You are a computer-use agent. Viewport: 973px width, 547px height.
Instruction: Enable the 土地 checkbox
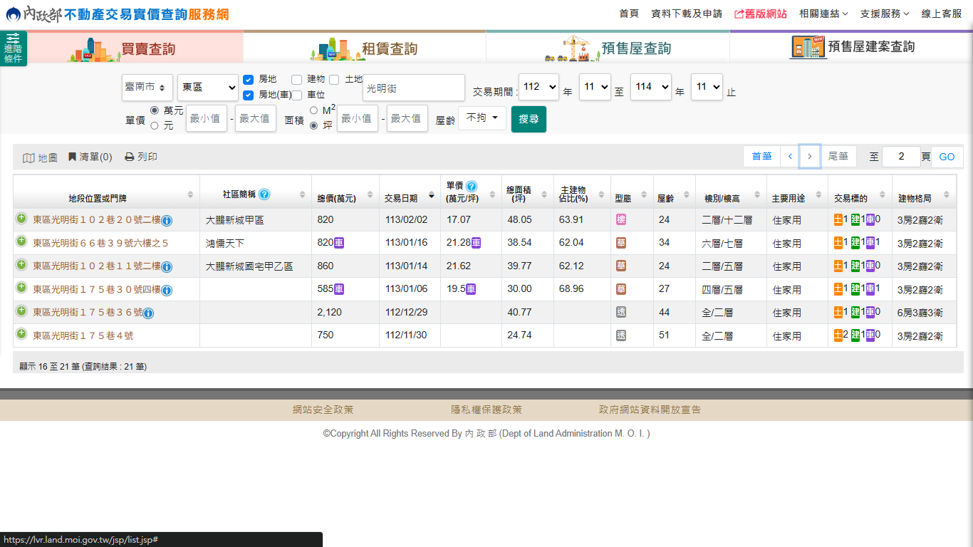pyautogui.click(x=334, y=79)
